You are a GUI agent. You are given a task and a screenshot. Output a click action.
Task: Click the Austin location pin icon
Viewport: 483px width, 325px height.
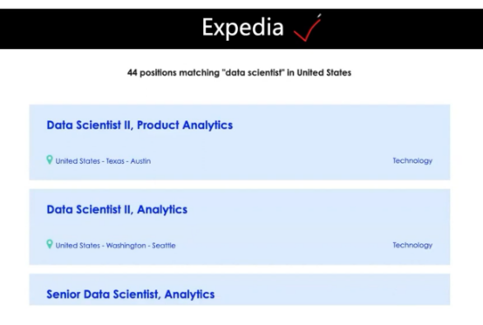(50, 159)
